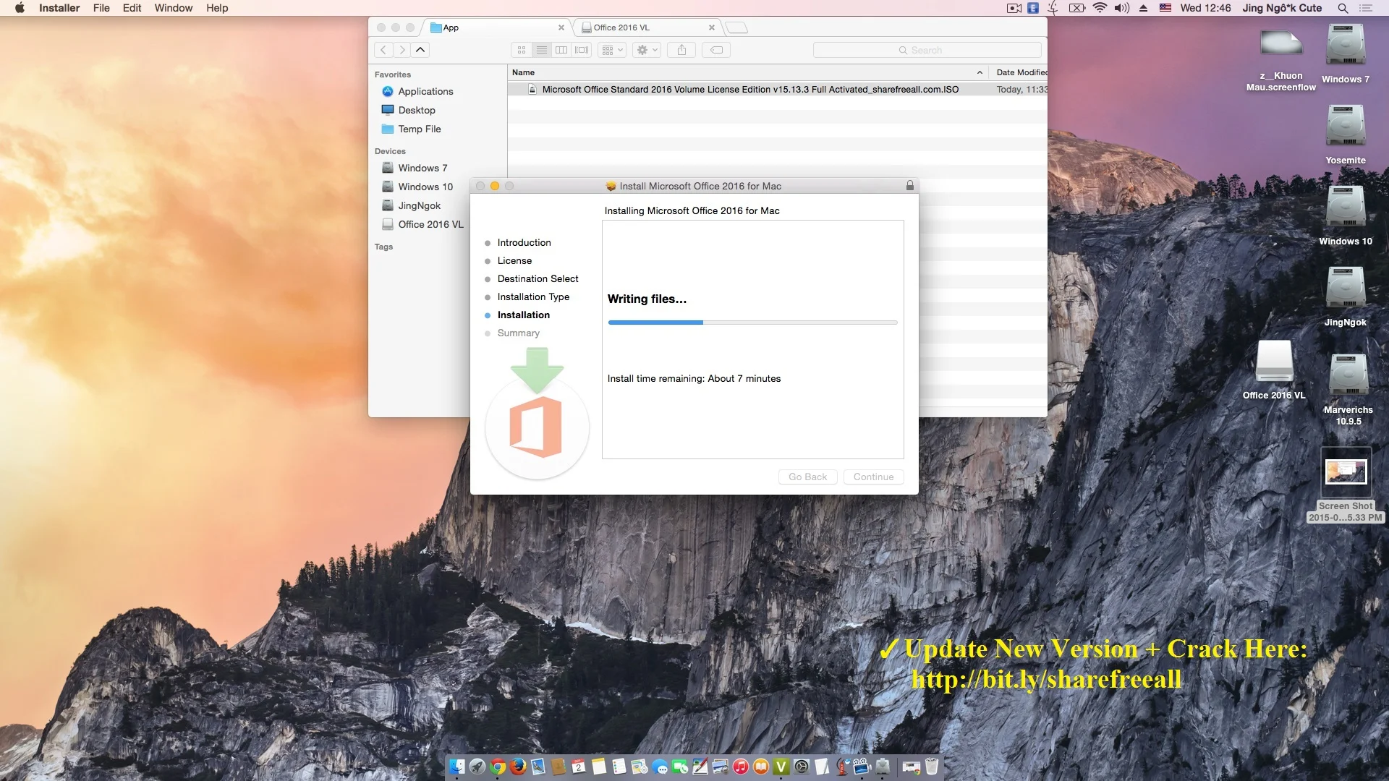Image resolution: width=1389 pixels, height=781 pixels.
Task: Launch Firefox from the dock
Action: coord(518,767)
